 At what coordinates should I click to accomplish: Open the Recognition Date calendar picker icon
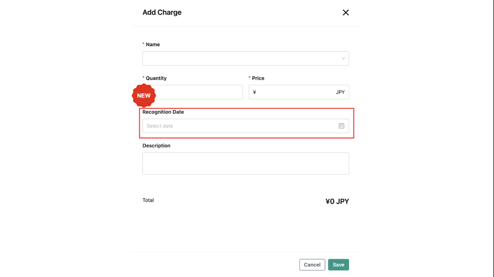(x=341, y=126)
